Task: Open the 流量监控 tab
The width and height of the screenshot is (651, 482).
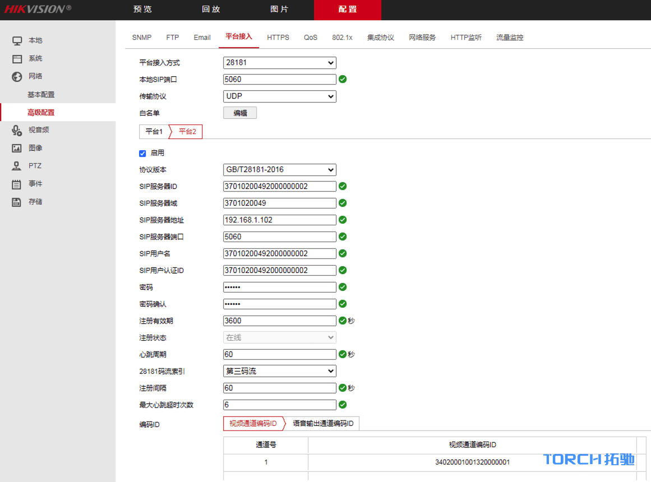Action: coord(509,37)
